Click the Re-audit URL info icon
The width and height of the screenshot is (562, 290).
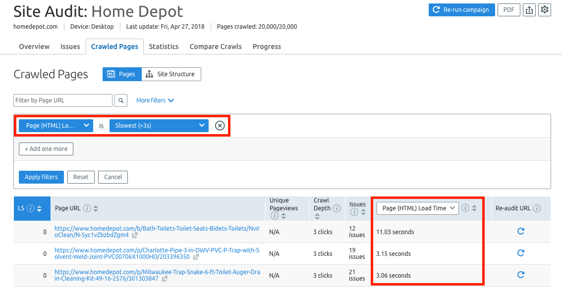click(537, 208)
